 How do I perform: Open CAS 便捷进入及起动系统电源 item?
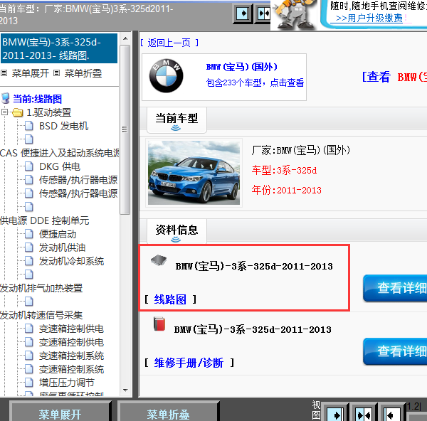pyautogui.click(x=60, y=153)
